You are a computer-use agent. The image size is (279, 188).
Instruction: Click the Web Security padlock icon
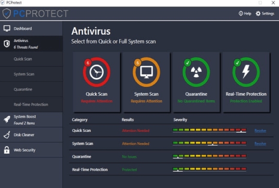click(x=7, y=150)
